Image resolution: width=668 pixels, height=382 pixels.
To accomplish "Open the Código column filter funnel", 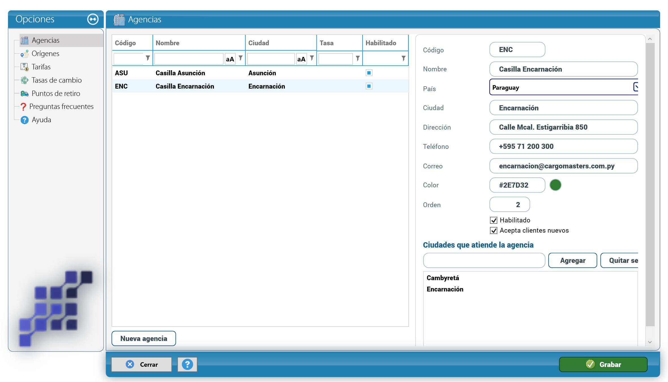I will point(148,58).
